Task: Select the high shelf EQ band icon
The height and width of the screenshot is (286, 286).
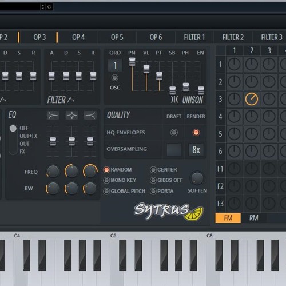Action: [90, 116]
